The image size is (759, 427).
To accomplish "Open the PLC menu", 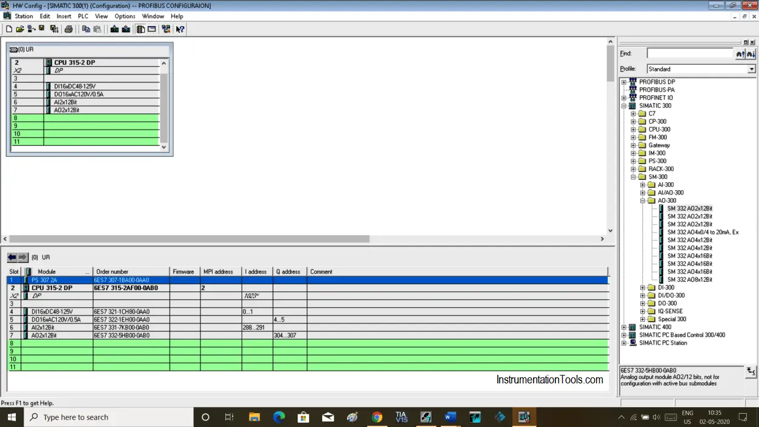I will pyautogui.click(x=83, y=16).
